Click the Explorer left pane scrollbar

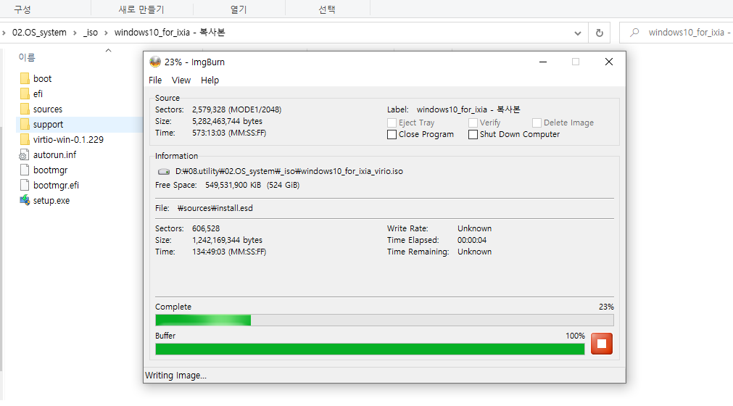[x=1, y=248]
